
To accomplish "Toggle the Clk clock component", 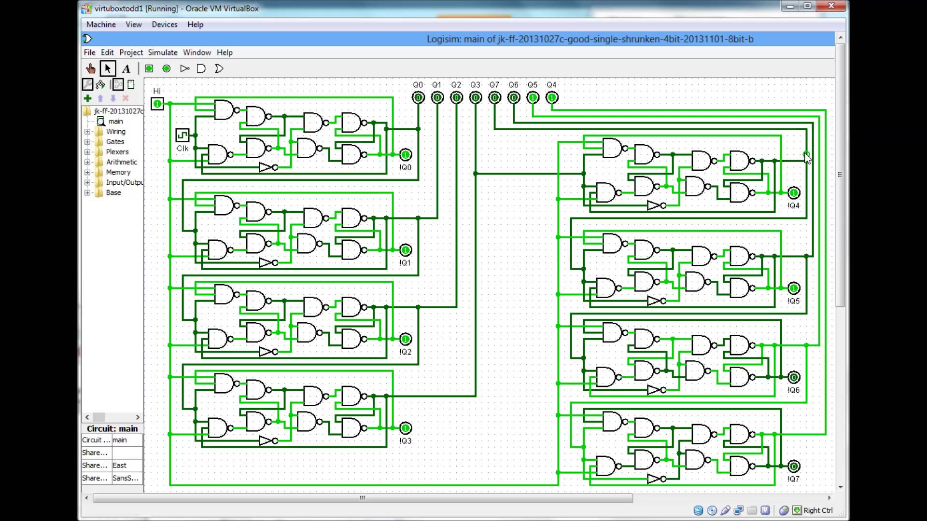I will click(182, 136).
